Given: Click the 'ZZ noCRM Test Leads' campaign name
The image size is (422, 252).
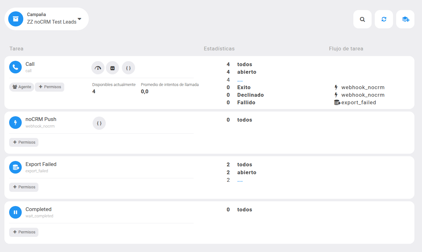Looking at the screenshot, I should pos(52,22).
